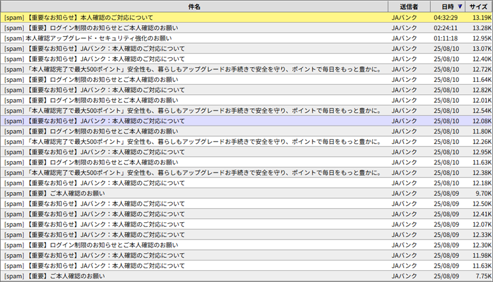Click the 25/08/09 date in the 7.75K row
This screenshot has width=493, height=282.
coord(446,276)
